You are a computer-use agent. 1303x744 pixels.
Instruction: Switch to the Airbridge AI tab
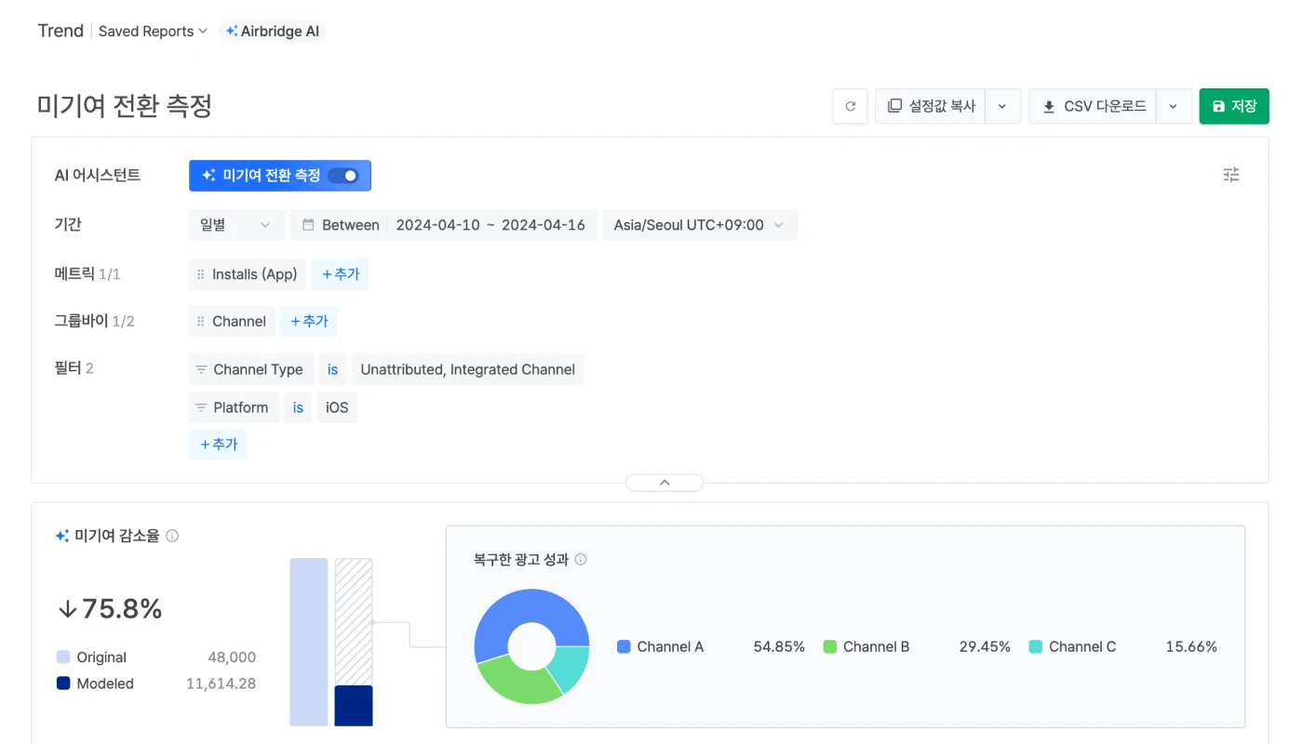click(x=273, y=32)
